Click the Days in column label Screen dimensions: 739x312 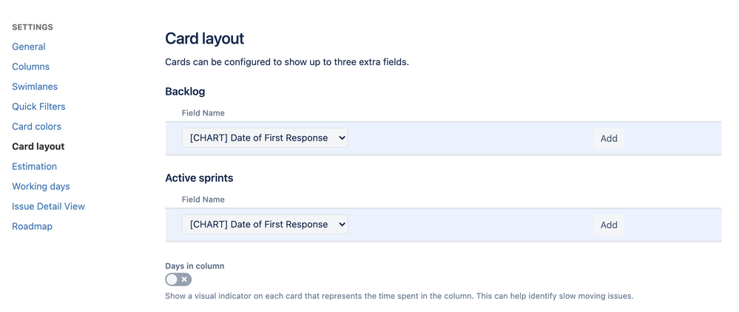click(x=195, y=266)
